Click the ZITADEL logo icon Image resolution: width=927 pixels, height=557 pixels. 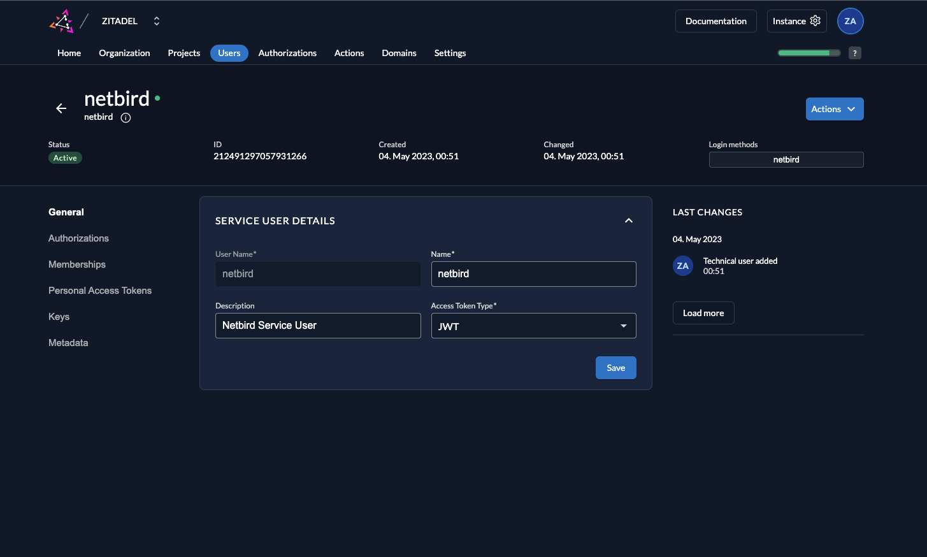62,21
